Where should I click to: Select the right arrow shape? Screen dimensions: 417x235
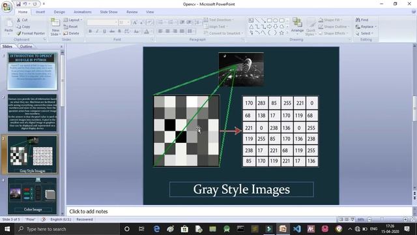[269, 26]
